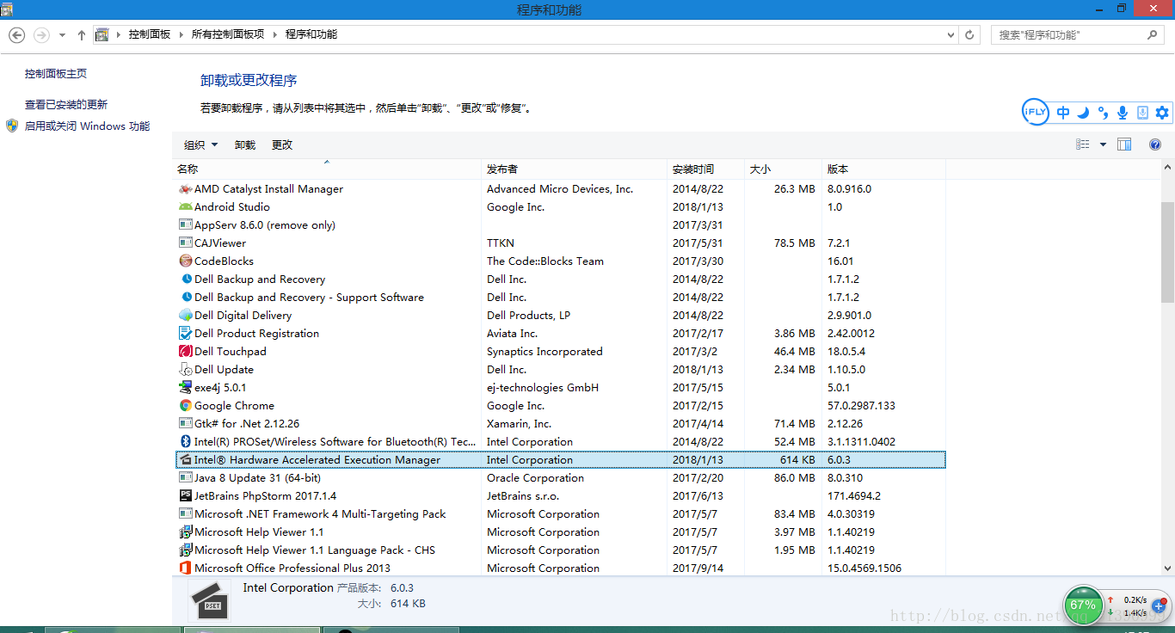Click the Dell Update icon
This screenshot has height=633, width=1175.
pyautogui.click(x=185, y=370)
